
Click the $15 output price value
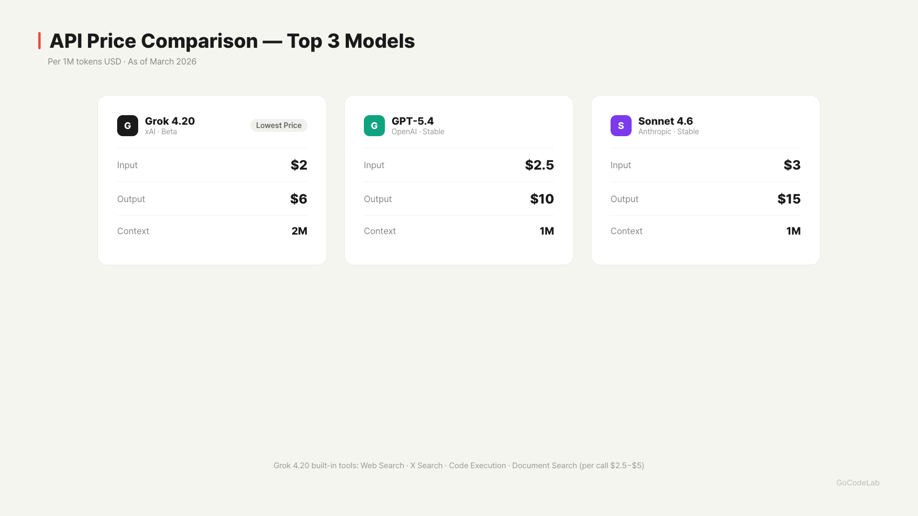pyautogui.click(x=789, y=199)
